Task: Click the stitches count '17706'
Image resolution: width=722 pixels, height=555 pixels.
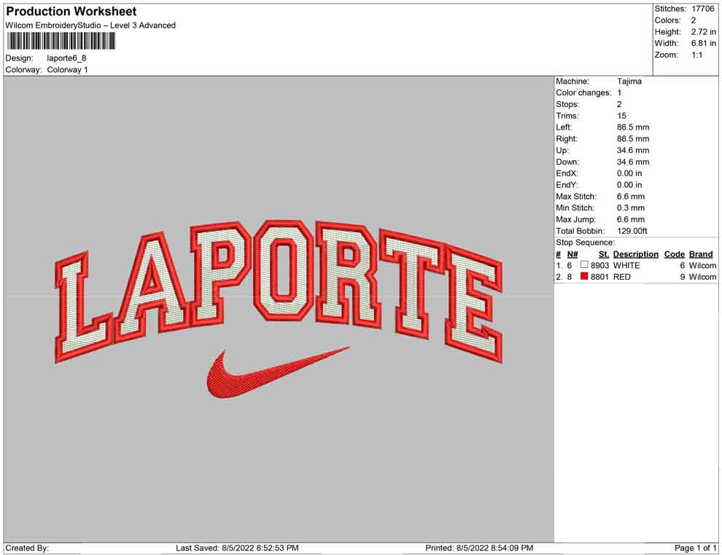Action: tap(702, 9)
